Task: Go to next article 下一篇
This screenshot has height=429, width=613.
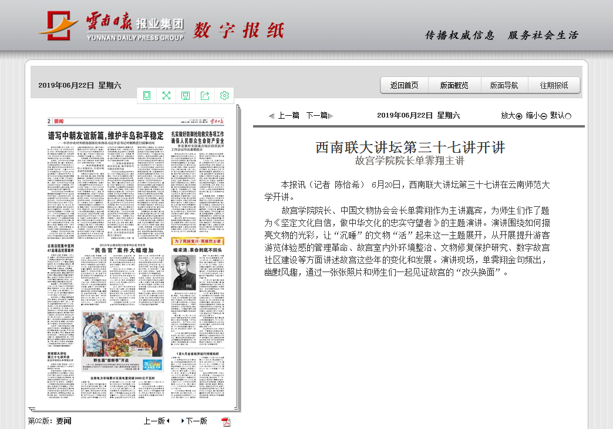Action: (317, 116)
